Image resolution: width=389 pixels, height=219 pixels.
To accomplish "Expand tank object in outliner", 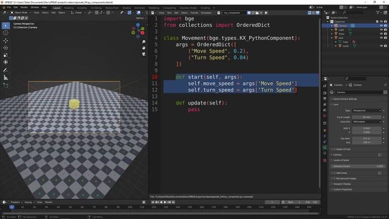I will tap(332, 38).
